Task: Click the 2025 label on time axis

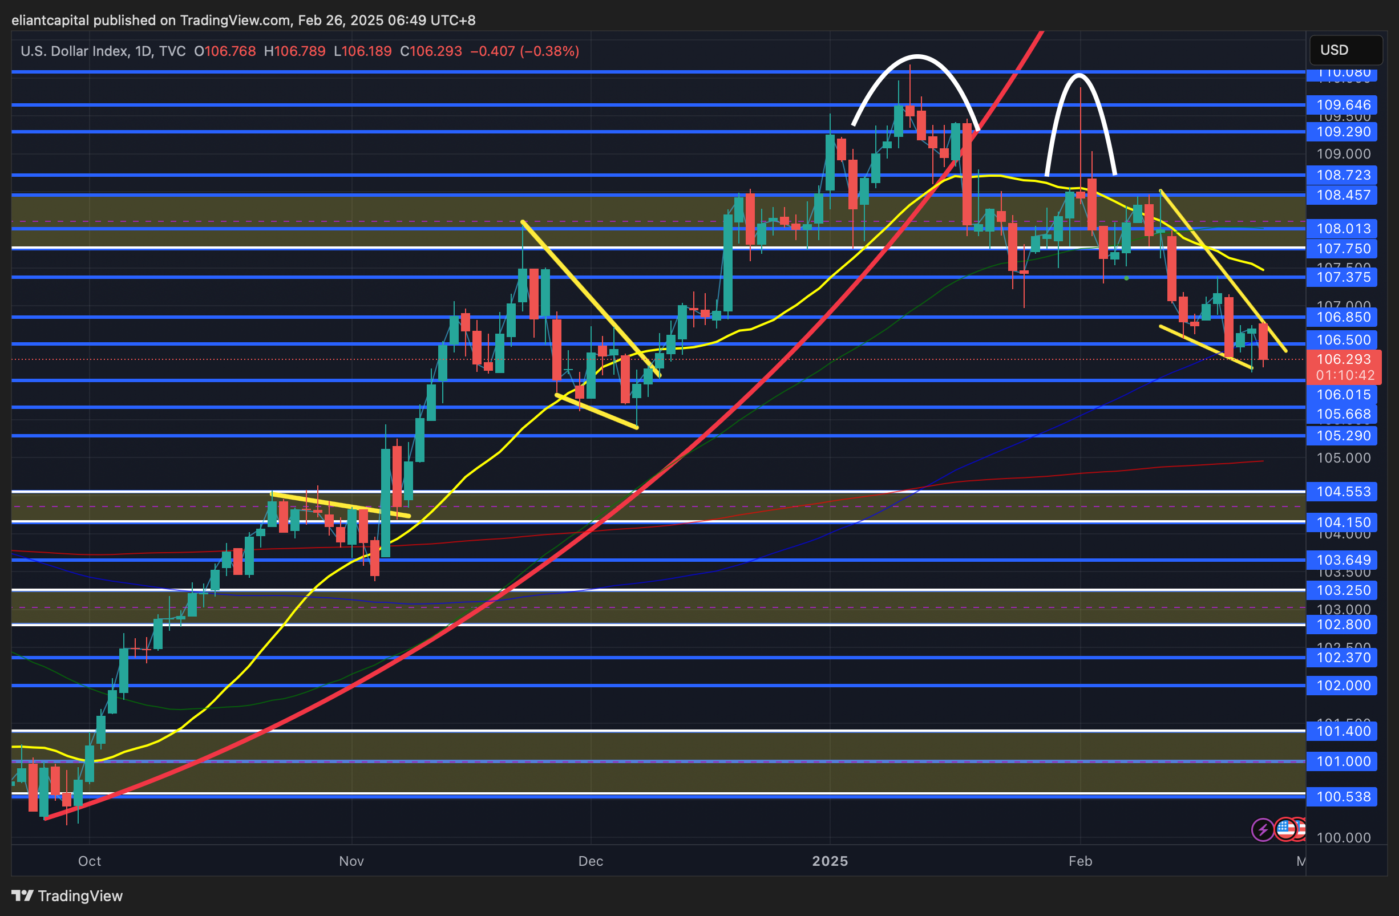Action: pos(830,861)
